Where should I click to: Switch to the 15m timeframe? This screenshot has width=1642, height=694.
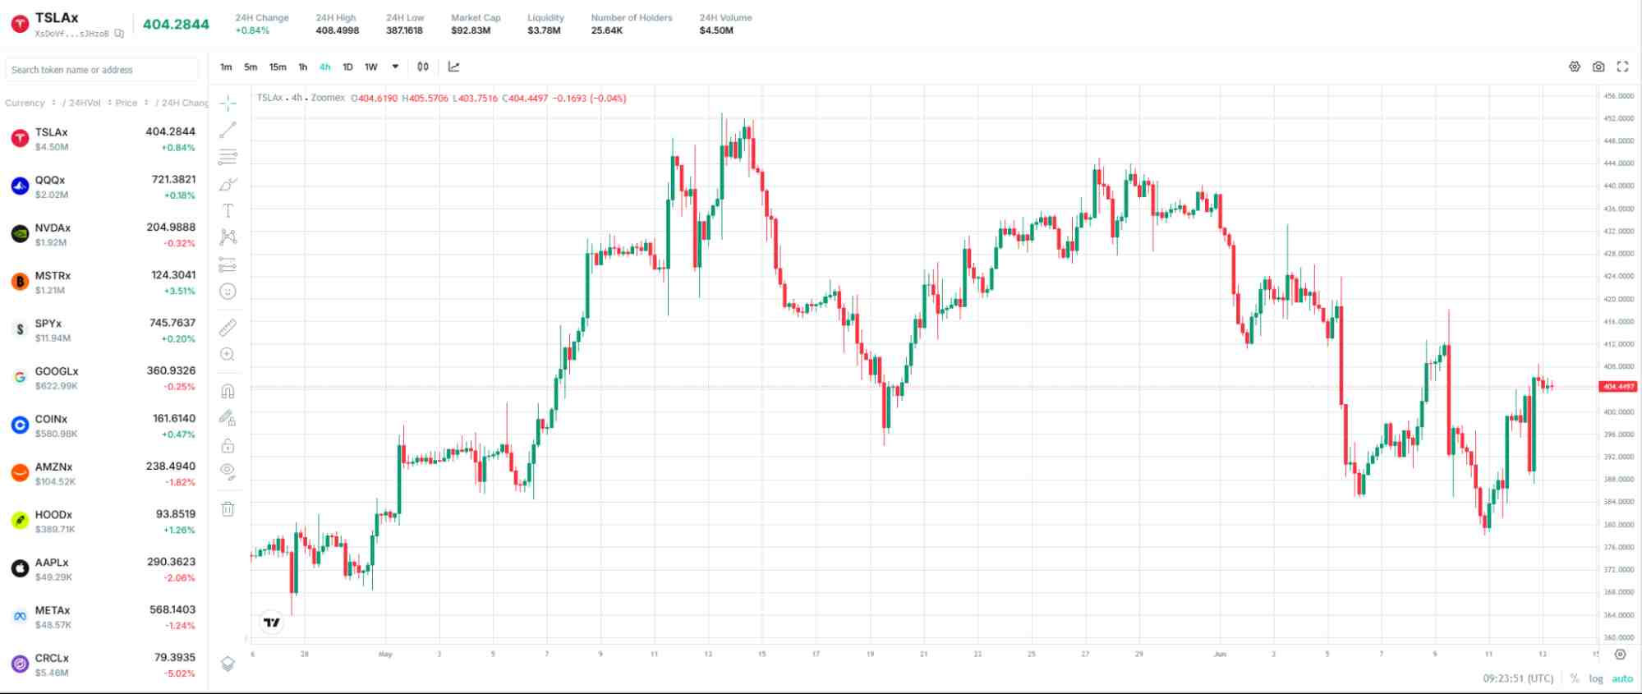(x=278, y=67)
